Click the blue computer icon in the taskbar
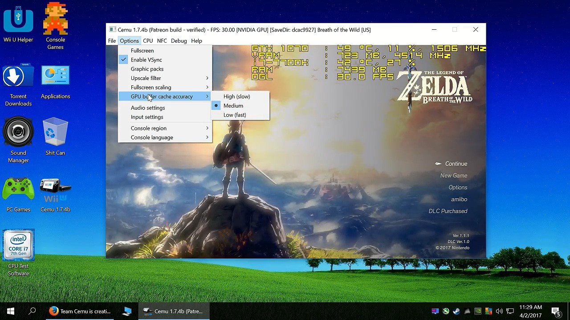This screenshot has height=320, width=570. pos(127,311)
